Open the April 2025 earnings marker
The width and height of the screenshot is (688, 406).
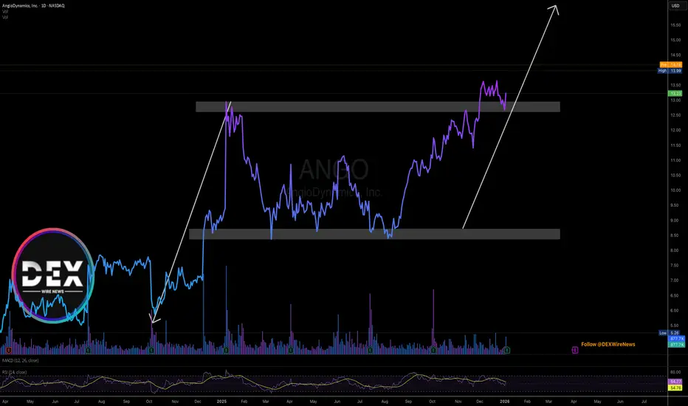point(290,350)
